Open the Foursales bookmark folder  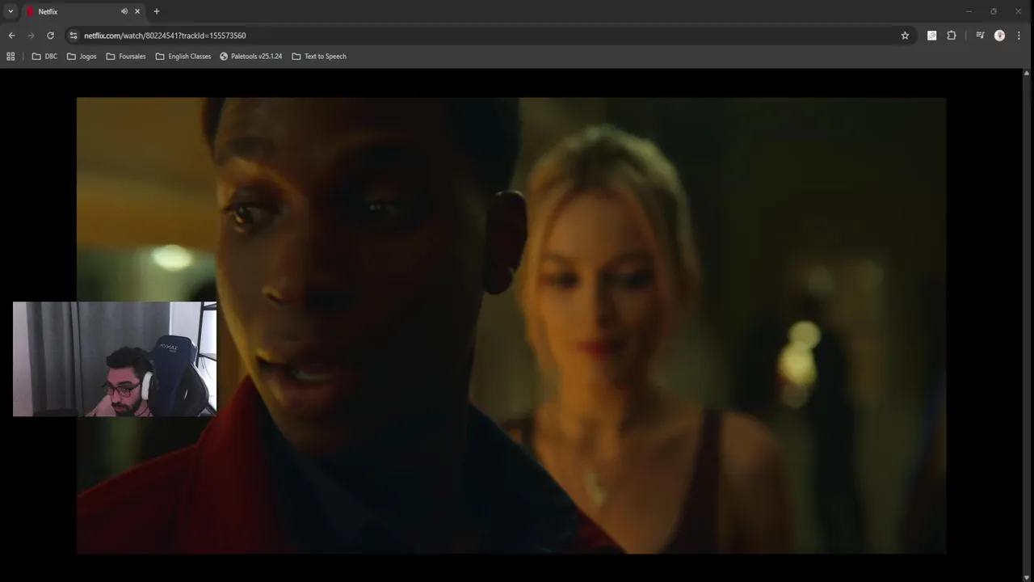point(126,57)
